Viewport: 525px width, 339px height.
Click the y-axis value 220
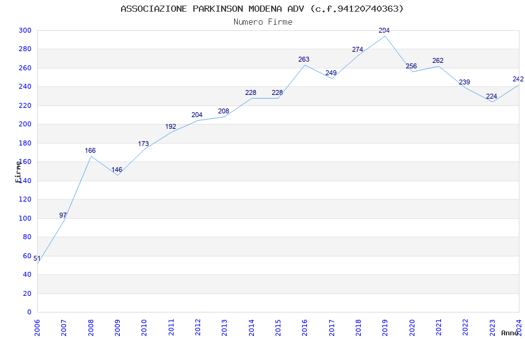coord(25,105)
